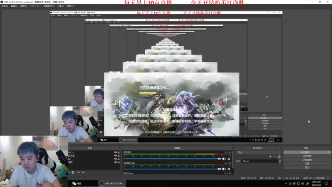Adjust the 桌面音频 volume slider
This screenshot has height=187, width=332.
point(172,159)
